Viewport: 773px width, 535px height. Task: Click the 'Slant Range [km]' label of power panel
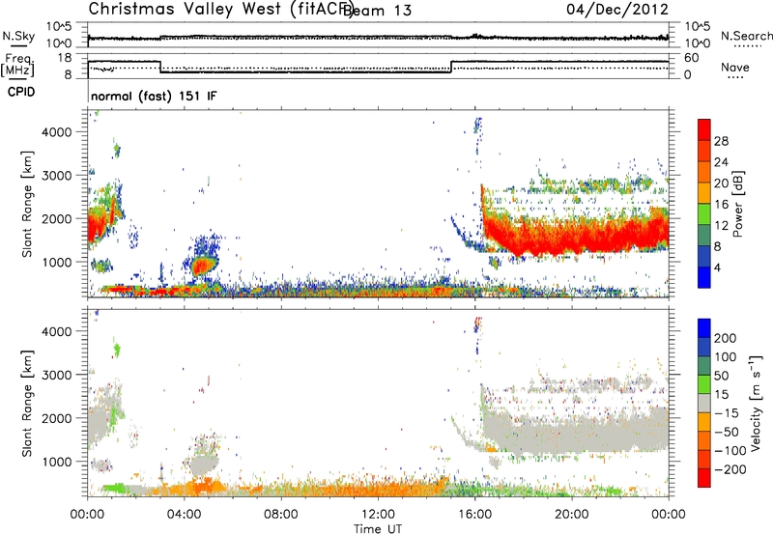click(27, 205)
